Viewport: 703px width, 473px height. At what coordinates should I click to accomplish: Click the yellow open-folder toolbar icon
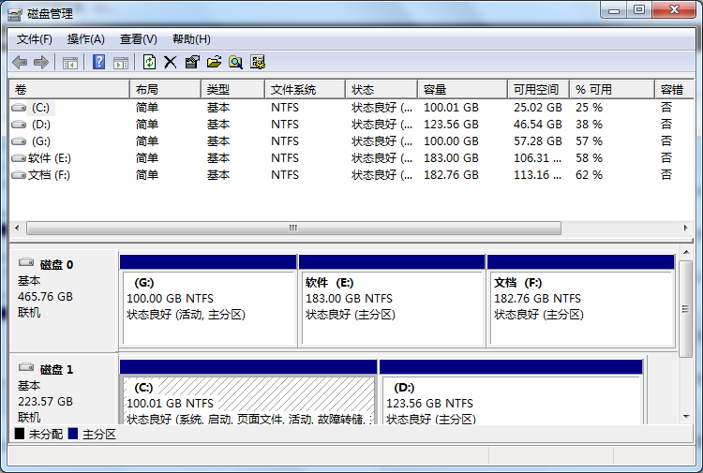point(214,62)
